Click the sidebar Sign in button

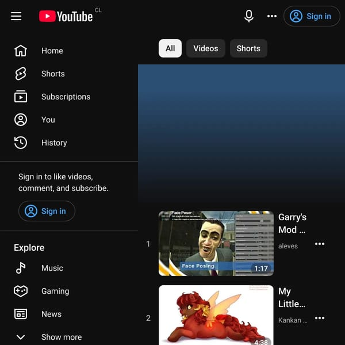[47, 211]
